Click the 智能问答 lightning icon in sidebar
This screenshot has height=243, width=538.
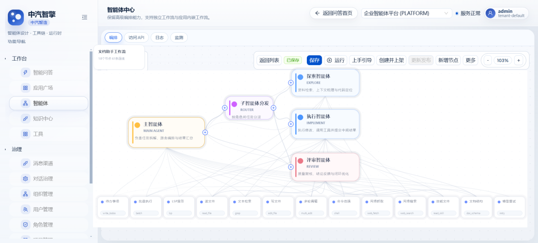(x=25, y=73)
